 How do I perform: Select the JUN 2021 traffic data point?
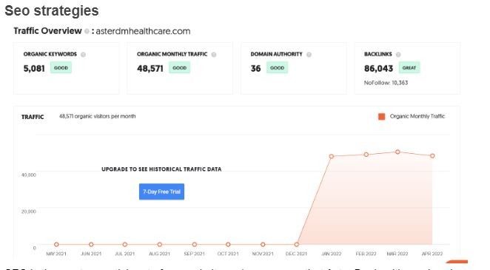click(91, 244)
